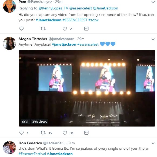157x157 pixels.
Task: Open the #EssenceFestival hashtag in Don's tweet
Action: point(32,154)
